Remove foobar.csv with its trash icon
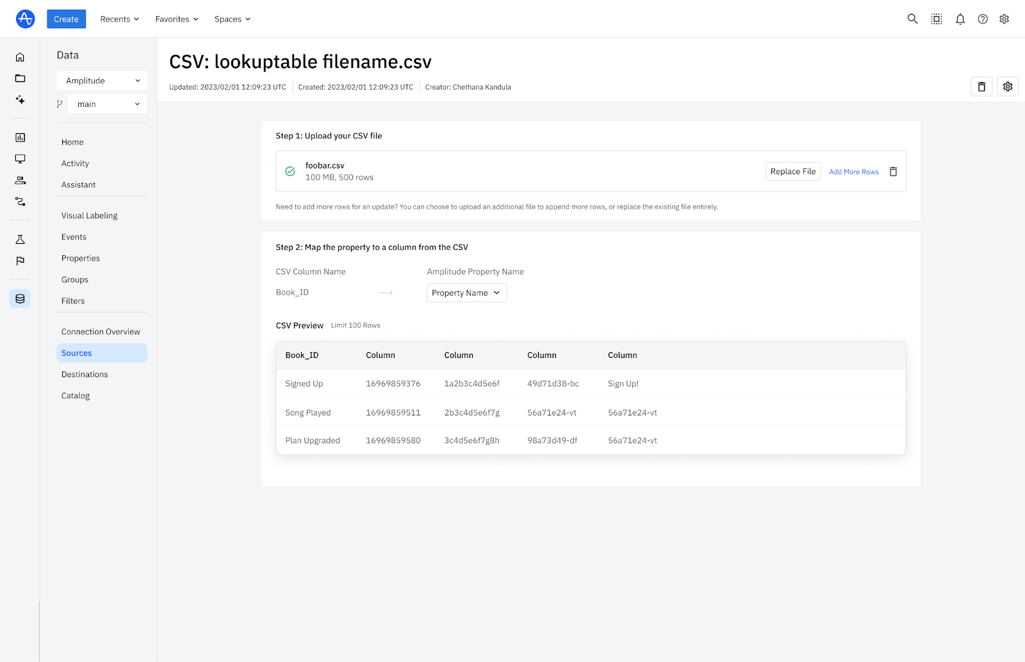The height and width of the screenshot is (662, 1025). (893, 172)
